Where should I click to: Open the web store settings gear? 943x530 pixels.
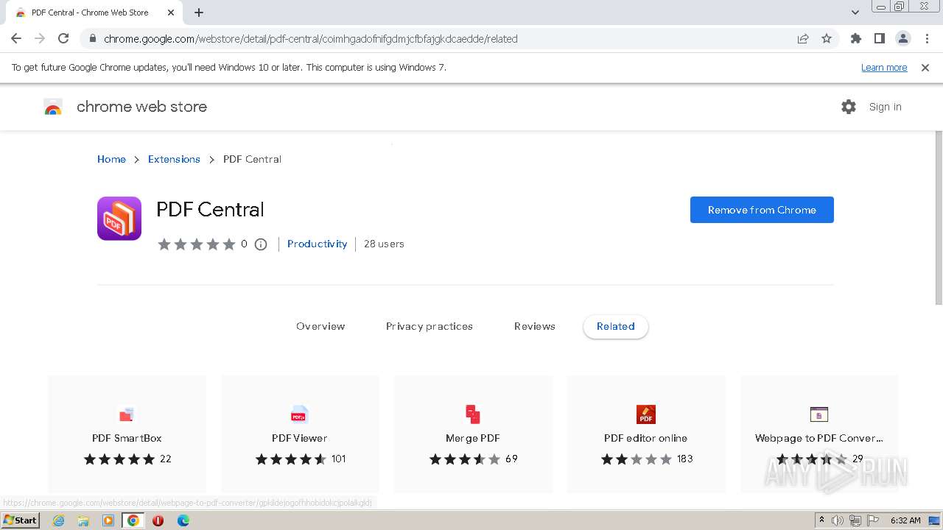tap(849, 107)
